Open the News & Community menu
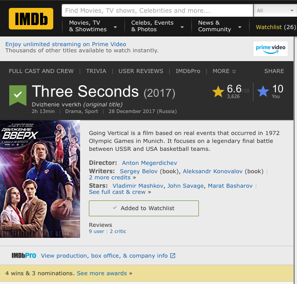297x284 pixels. (220, 26)
